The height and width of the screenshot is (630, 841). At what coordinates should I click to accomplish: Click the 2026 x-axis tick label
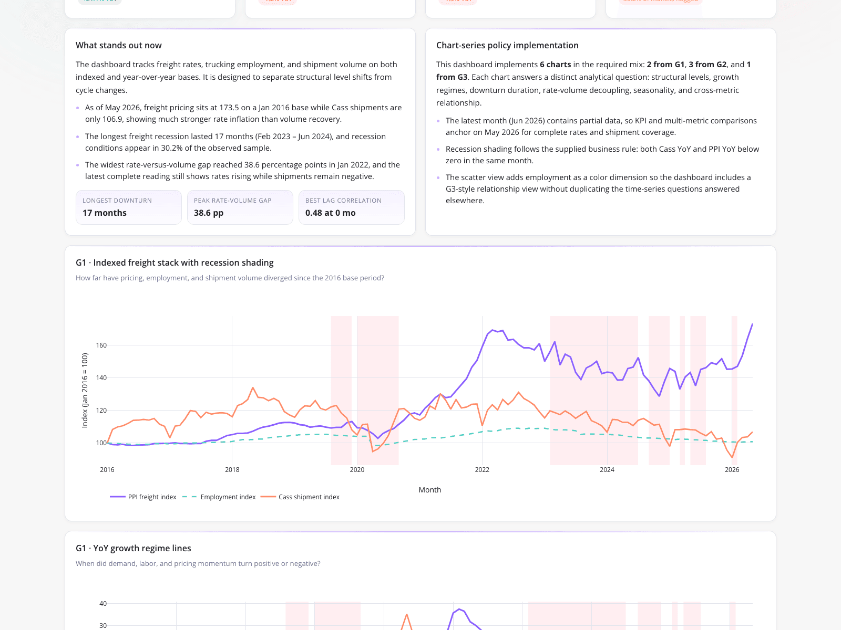point(732,470)
